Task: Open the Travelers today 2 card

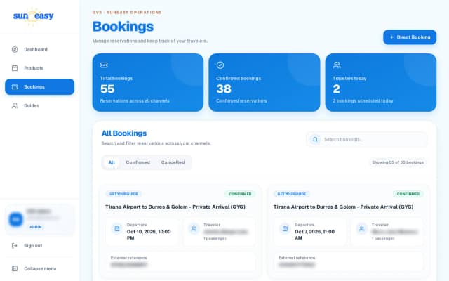Action: [381, 82]
